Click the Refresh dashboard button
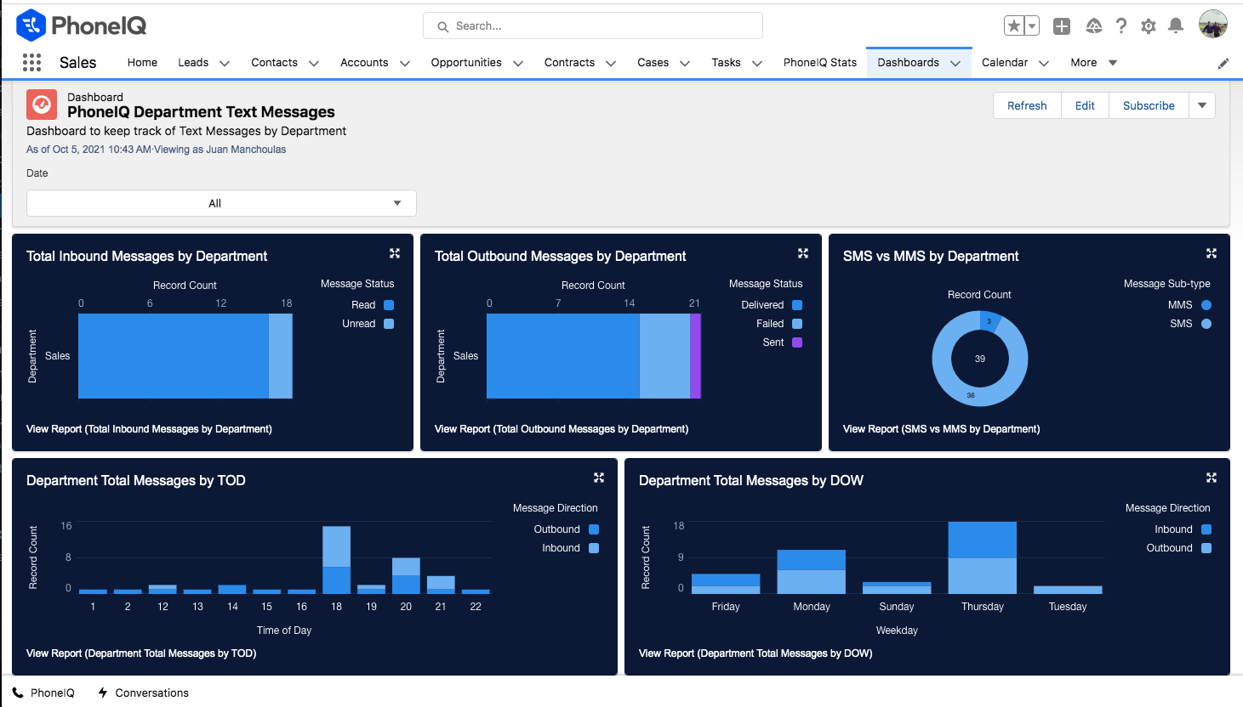The width and height of the screenshot is (1243, 707). [1027, 105]
